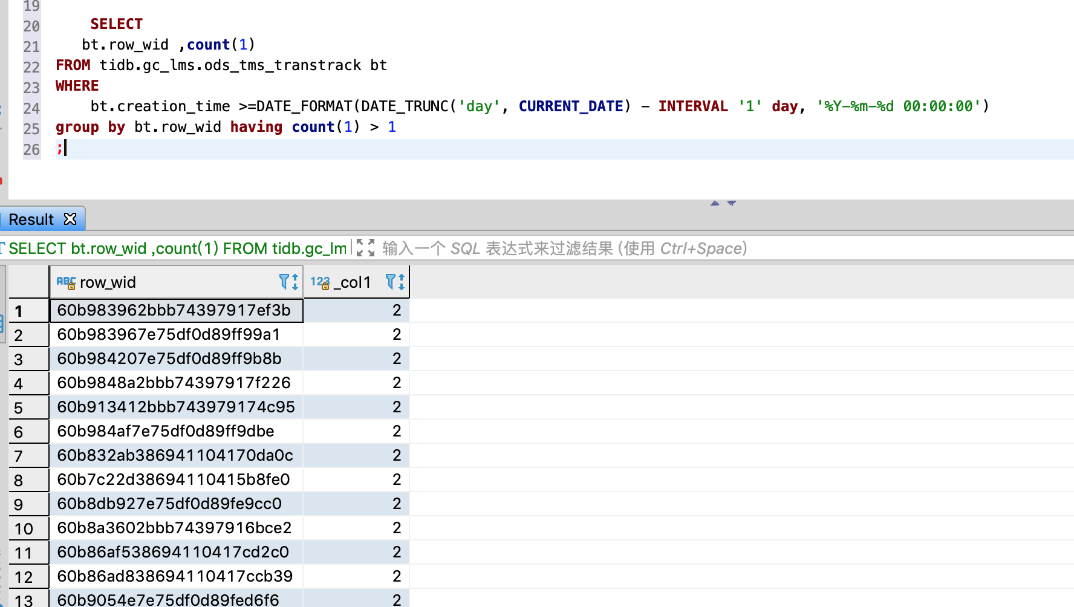The width and height of the screenshot is (1074, 607).
Task: Switch to the Result tab
Action: coord(31,219)
